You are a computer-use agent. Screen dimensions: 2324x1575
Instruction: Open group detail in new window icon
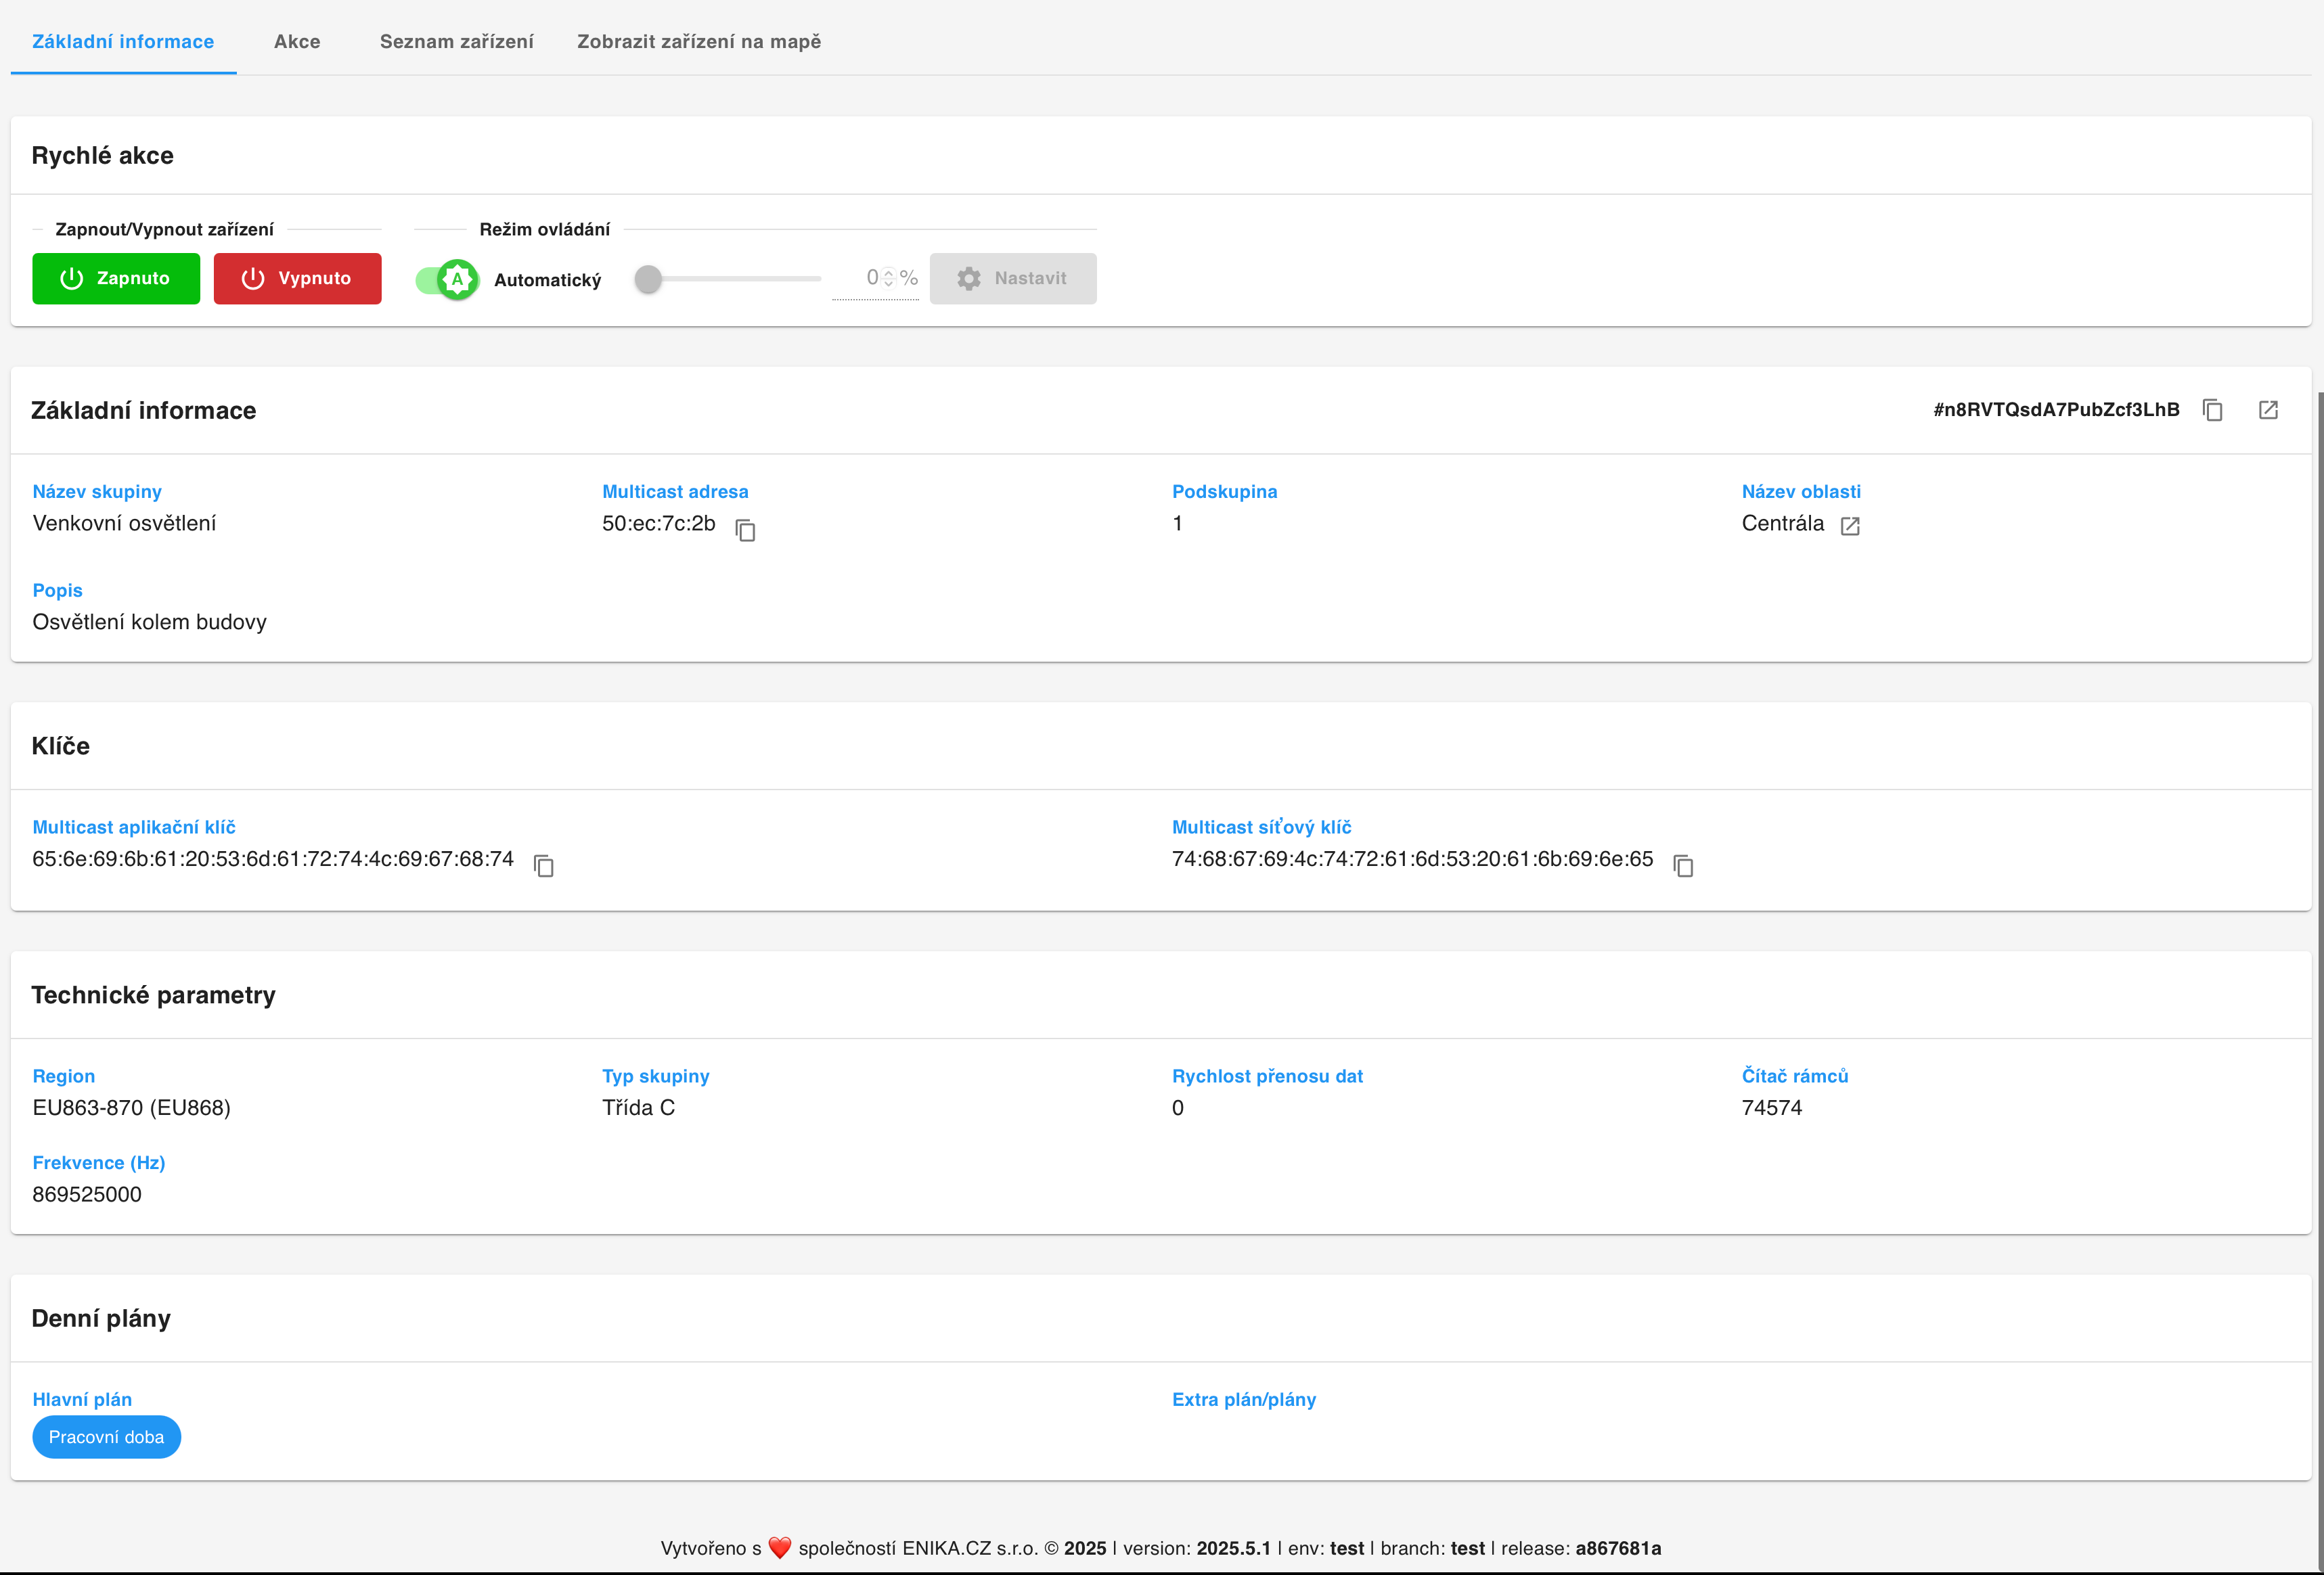[2268, 410]
